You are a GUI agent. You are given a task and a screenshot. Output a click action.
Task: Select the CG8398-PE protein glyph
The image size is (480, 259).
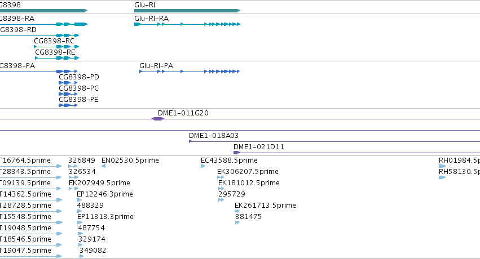pos(68,105)
